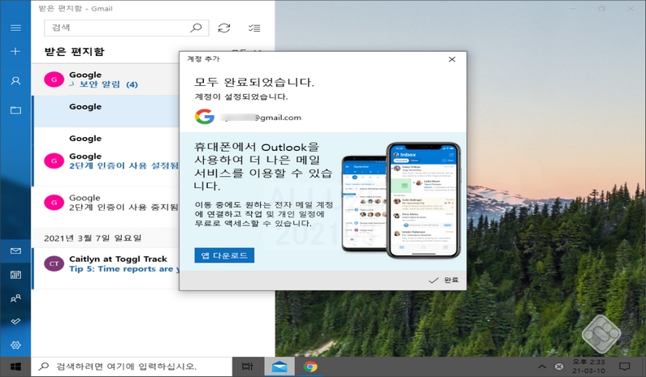Click the 받은 편지함 folder heading
The image size is (646, 377).
click(75, 52)
